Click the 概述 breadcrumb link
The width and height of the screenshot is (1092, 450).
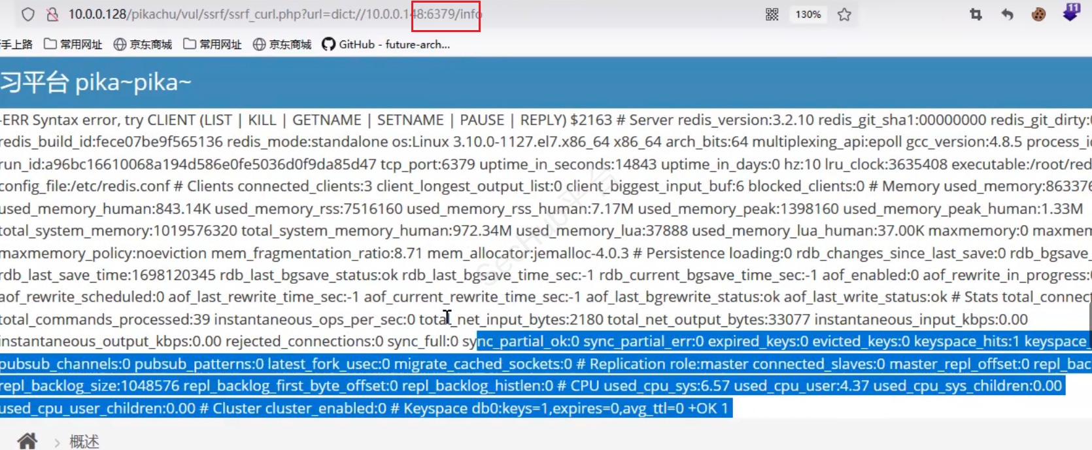84,441
